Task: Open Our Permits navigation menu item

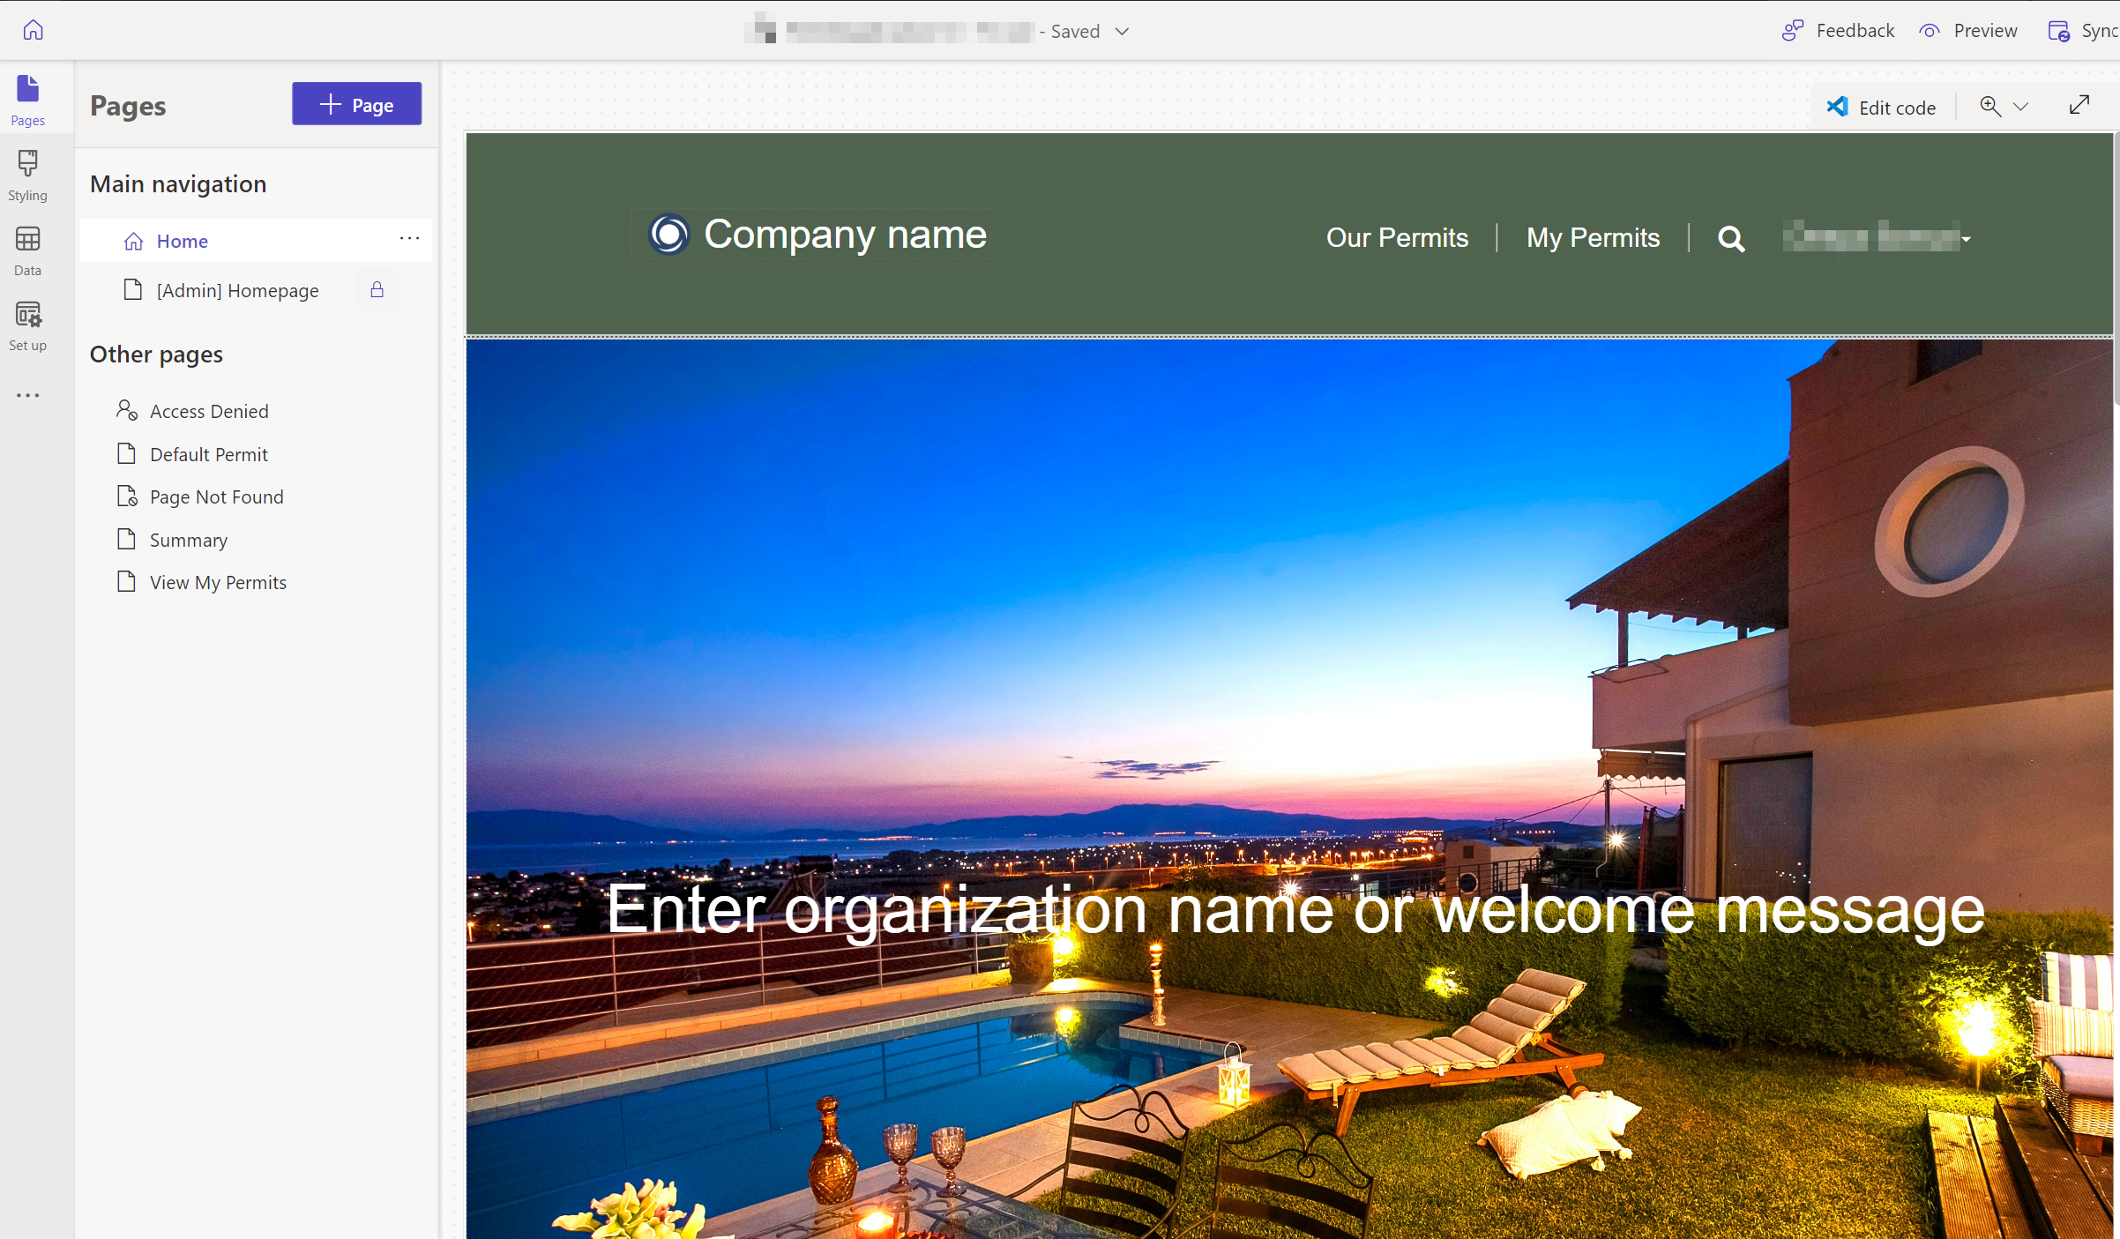Action: click(x=1394, y=236)
